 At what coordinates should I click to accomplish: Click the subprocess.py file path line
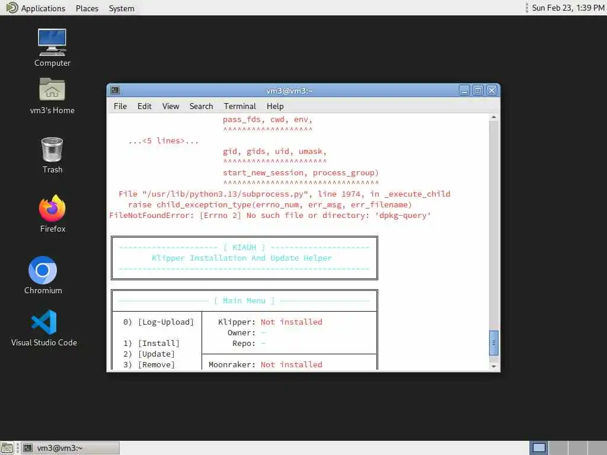(x=285, y=194)
